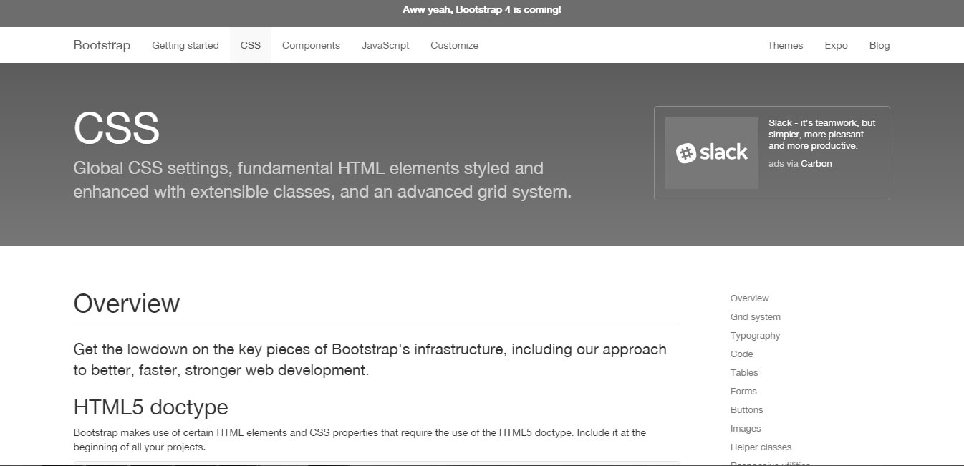Viewport: 964px width, 466px height.
Task: Follow the 'ads via Carbon' link
Action: (800, 163)
